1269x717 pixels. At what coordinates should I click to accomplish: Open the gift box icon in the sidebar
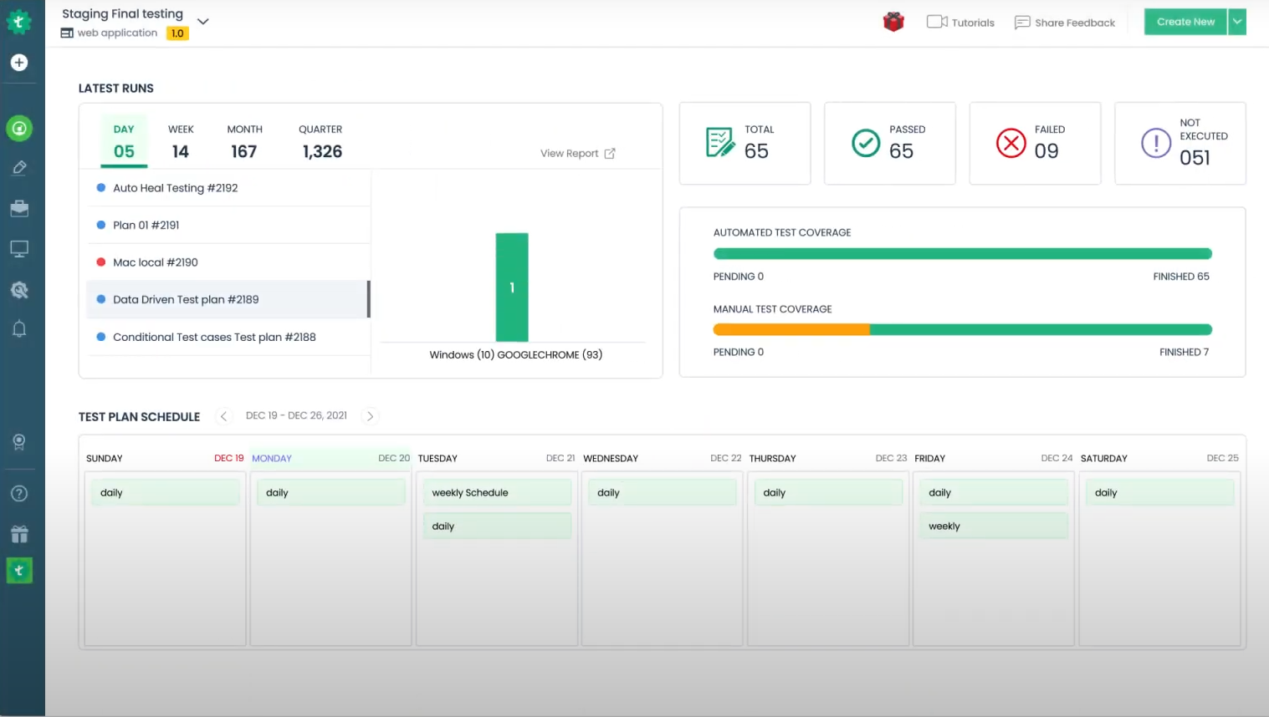pyautogui.click(x=19, y=534)
